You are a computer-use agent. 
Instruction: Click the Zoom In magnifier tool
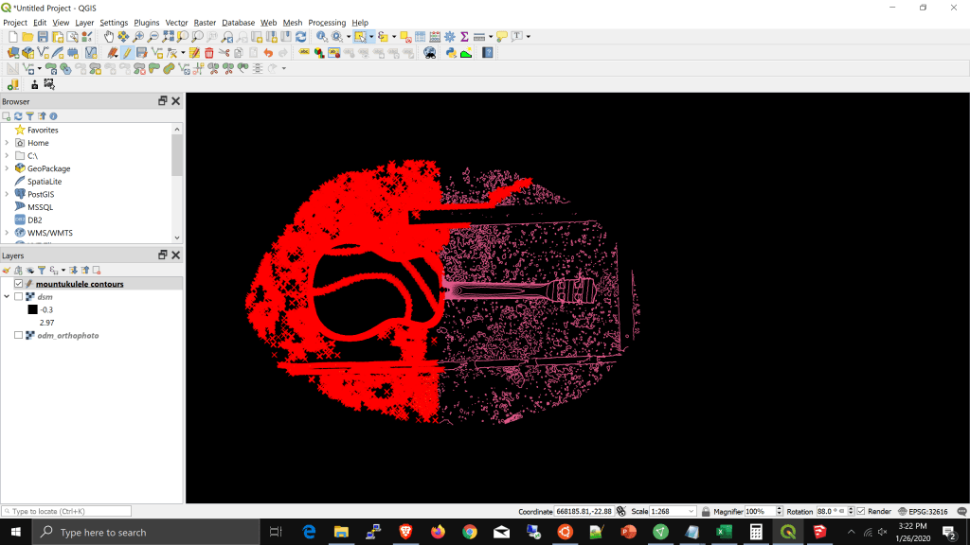[139, 37]
